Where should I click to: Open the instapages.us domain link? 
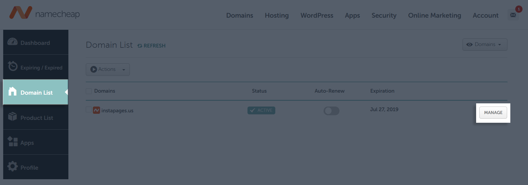117,111
